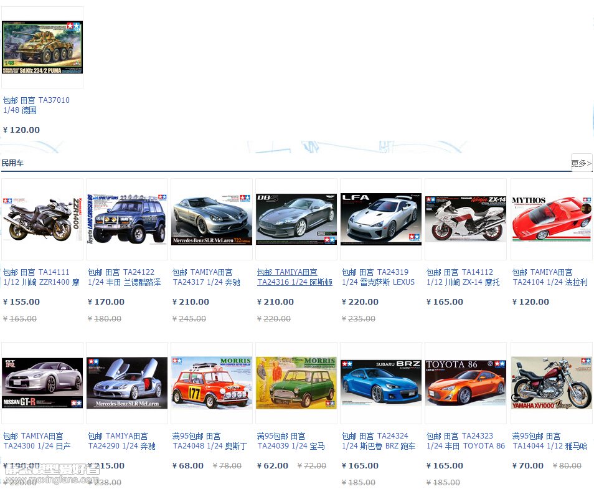Open the TA24317 1/24 奔驰 link
This screenshot has height=489, width=594.
[207, 277]
